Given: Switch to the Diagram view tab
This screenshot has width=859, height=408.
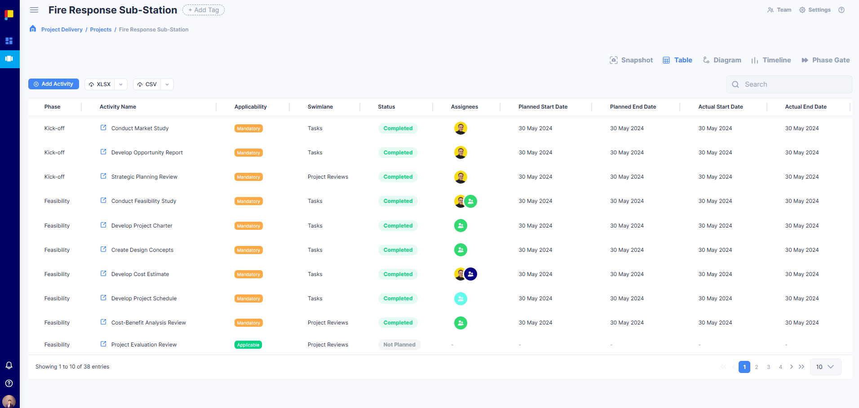Looking at the screenshot, I should coord(722,60).
